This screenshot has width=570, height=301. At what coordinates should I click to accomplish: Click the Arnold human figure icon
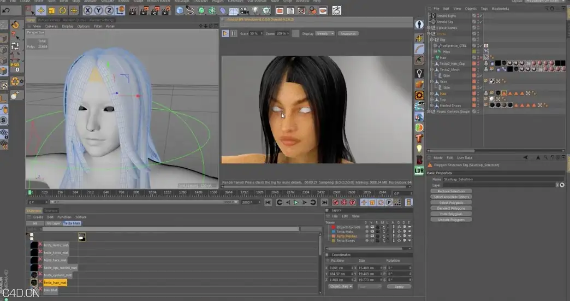point(419,25)
